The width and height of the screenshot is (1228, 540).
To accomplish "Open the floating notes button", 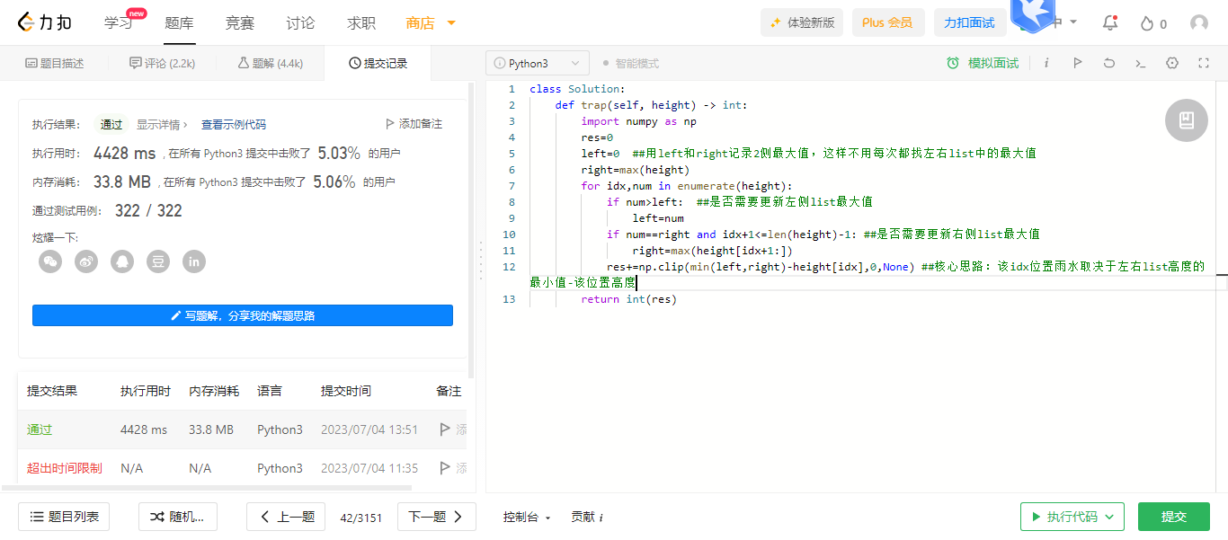I will 1186,120.
